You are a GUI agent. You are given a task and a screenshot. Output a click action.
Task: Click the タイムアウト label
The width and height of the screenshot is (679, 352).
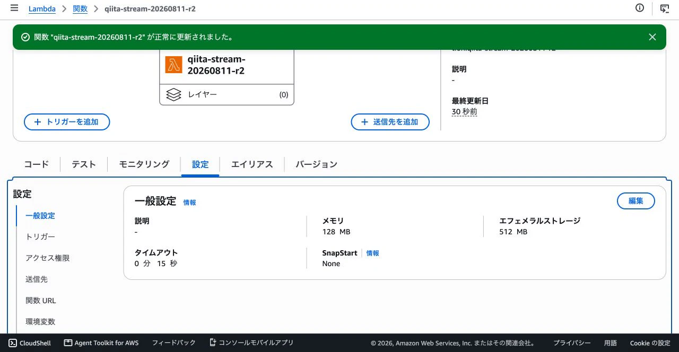click(x=156, y=253)
